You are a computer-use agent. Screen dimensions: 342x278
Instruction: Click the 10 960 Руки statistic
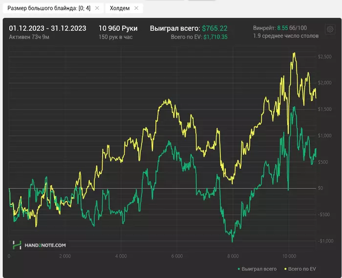pyautogui.click(x=118, y=28)
